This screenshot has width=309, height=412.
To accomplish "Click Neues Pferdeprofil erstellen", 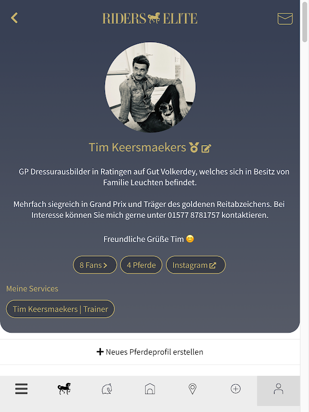I will [150, 352].
